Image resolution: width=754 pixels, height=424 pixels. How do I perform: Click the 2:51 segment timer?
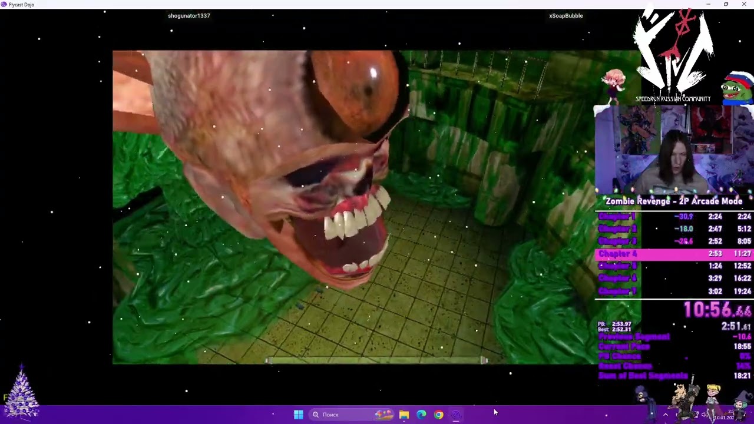[x=736, y=326]
